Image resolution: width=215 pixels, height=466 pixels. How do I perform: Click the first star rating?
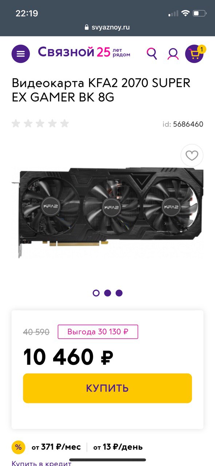click(x=16, y=123)
